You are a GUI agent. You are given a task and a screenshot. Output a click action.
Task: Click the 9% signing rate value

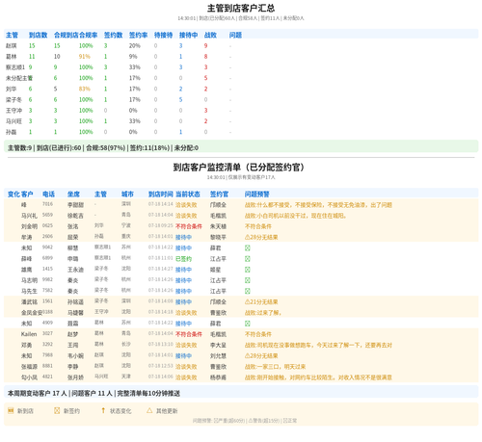tap(133, 57)
